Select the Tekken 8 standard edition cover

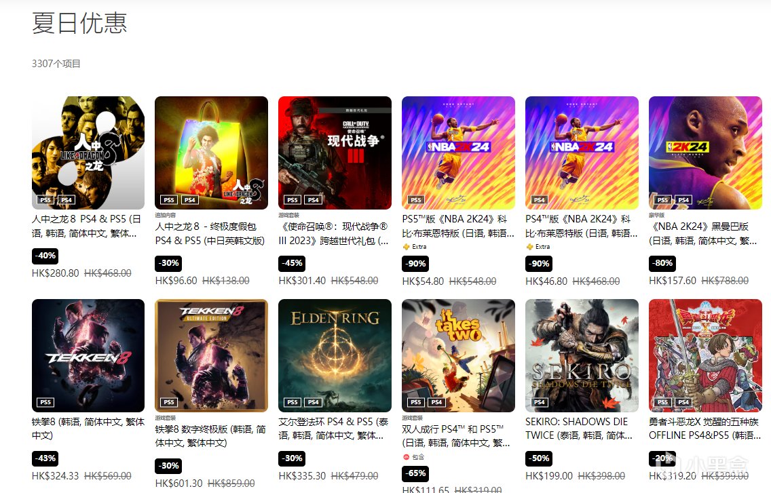(x=88, y=355)
